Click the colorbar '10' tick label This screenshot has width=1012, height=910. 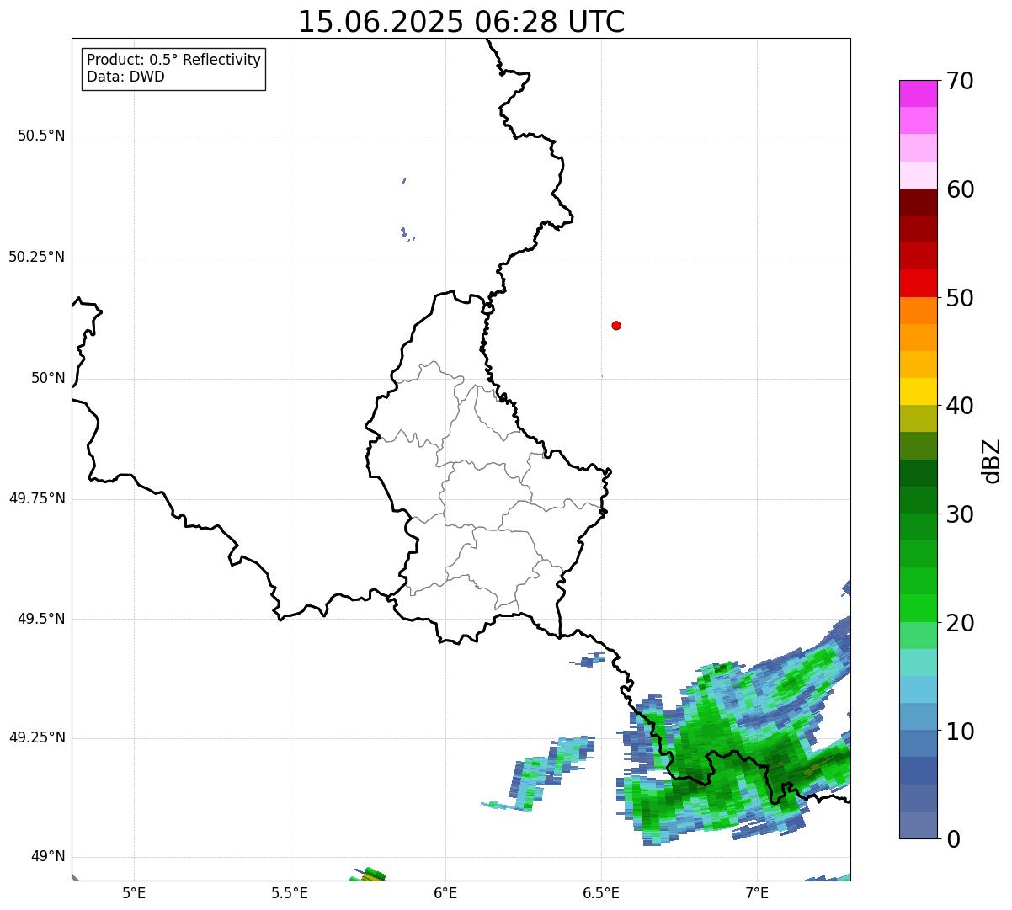960,731
